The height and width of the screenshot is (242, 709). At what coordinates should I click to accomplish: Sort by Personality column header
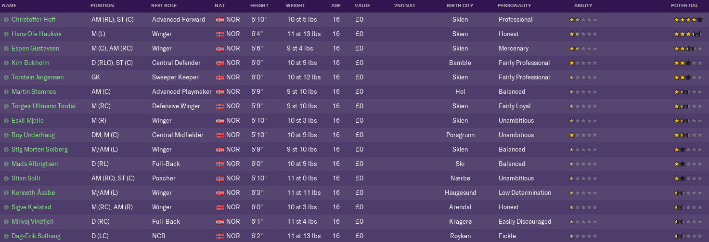[x=514, y=6]
